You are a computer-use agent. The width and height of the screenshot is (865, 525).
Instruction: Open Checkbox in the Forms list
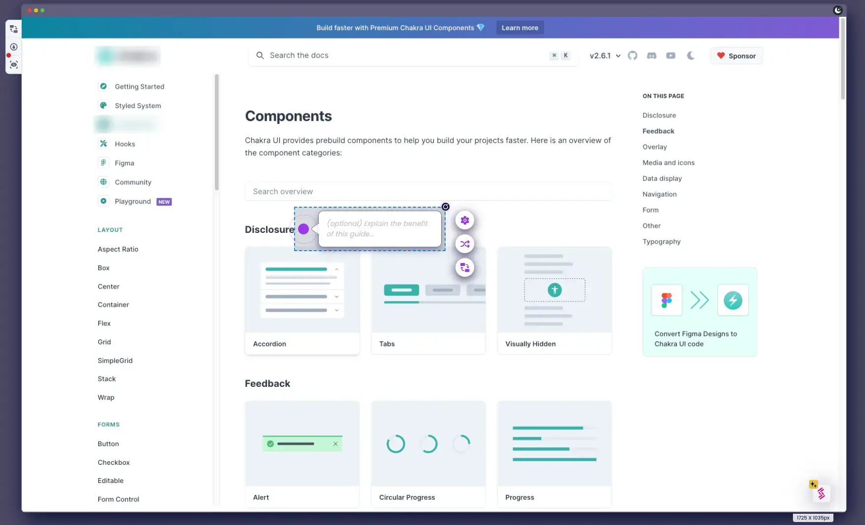pos(113,463)
